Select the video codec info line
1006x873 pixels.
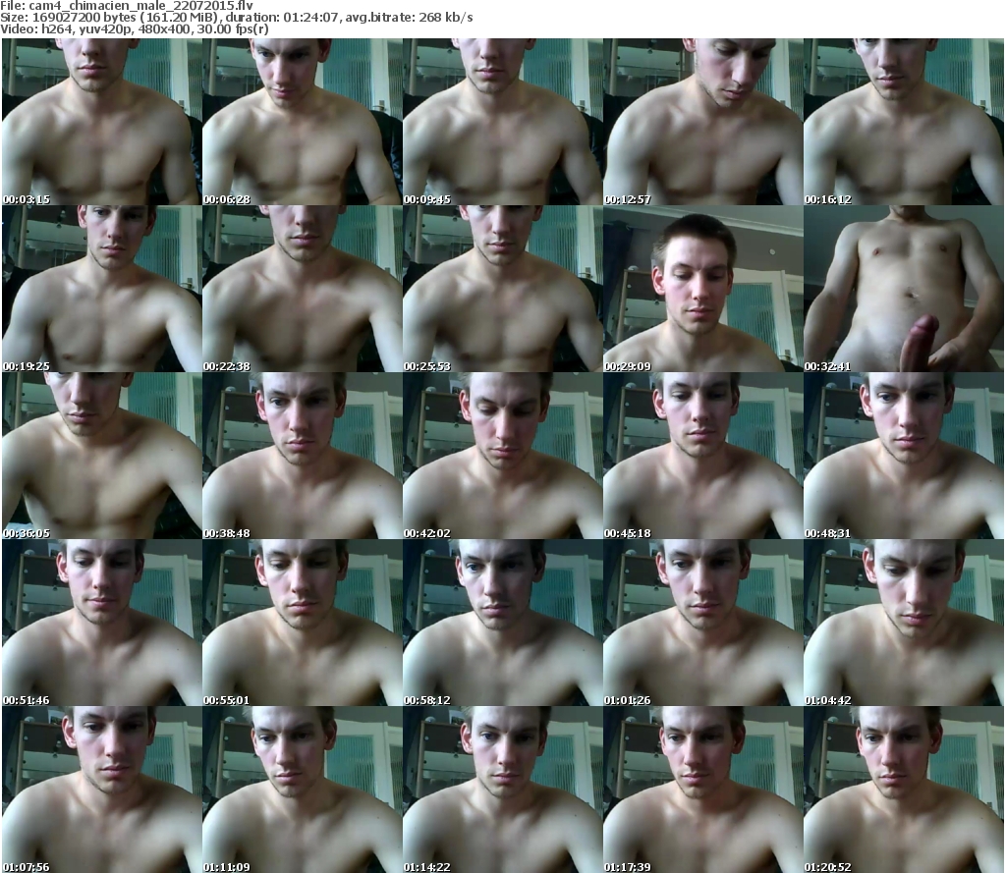[135, 28]
